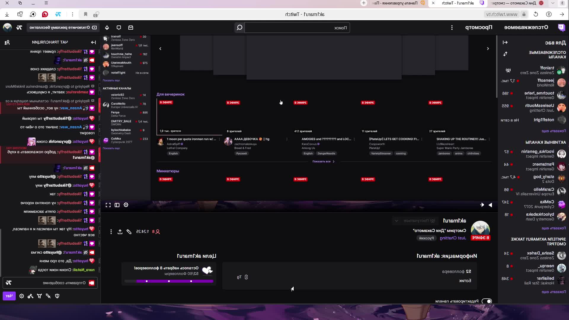This screenshot has width=569, height=320.
Task: Open the notifications inbox icon
Action: point(131,28)
